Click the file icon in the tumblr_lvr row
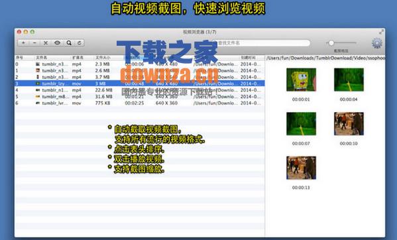Viewport: 397px width, 240px height. (38, 103)
